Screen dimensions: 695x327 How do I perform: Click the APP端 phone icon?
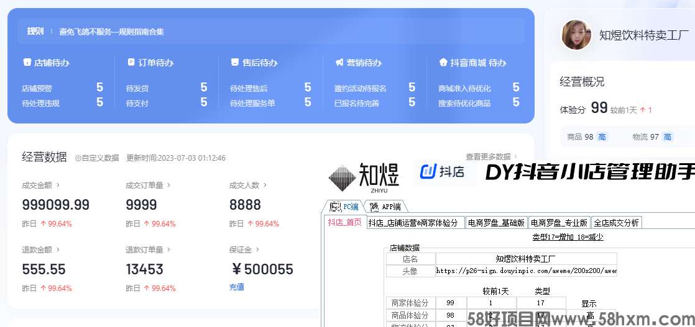click(374, 206)
